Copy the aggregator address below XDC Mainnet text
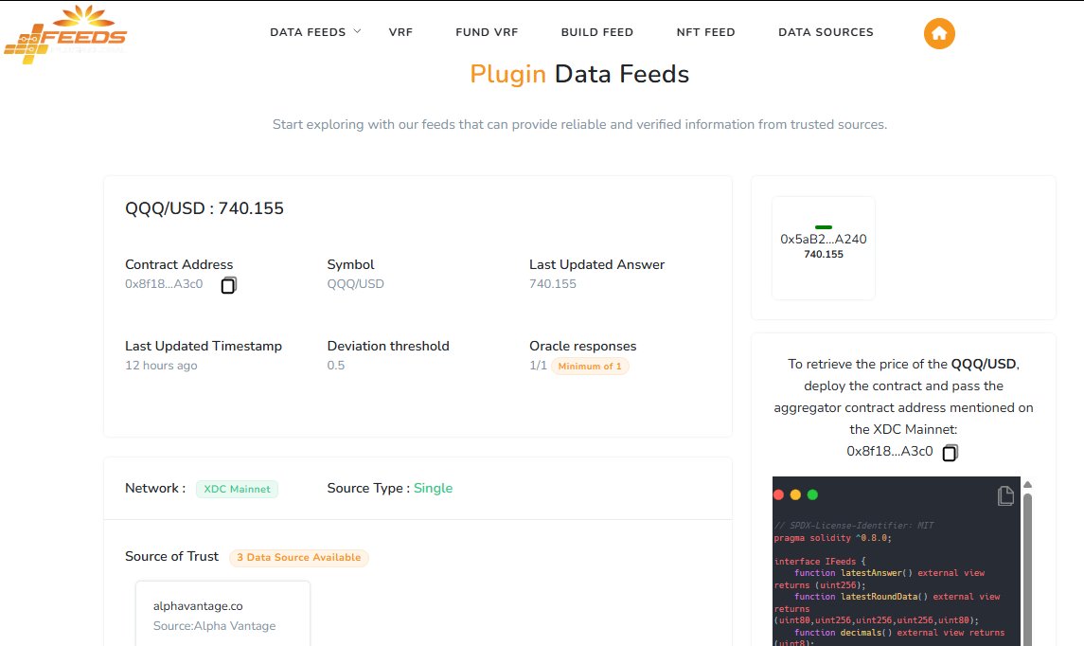The width and height of the screenshot is (1084, 646). [x=951, y=453]
